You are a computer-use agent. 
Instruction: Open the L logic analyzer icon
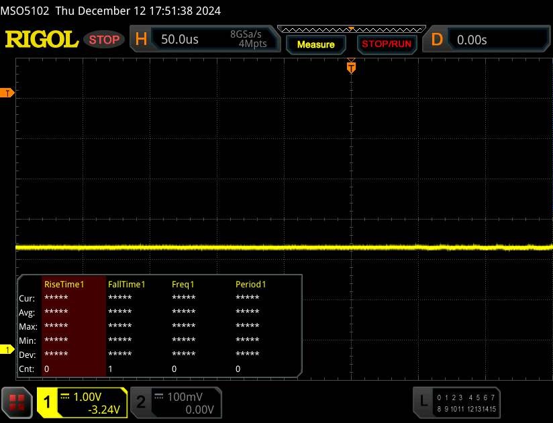coord(423,401)
